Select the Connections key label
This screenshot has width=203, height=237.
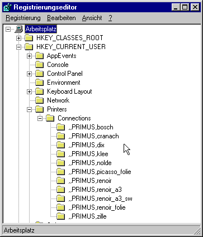click(x=74, y=118)
